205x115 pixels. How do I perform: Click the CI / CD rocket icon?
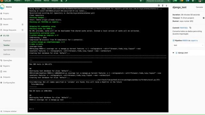[x=1, y=35]
